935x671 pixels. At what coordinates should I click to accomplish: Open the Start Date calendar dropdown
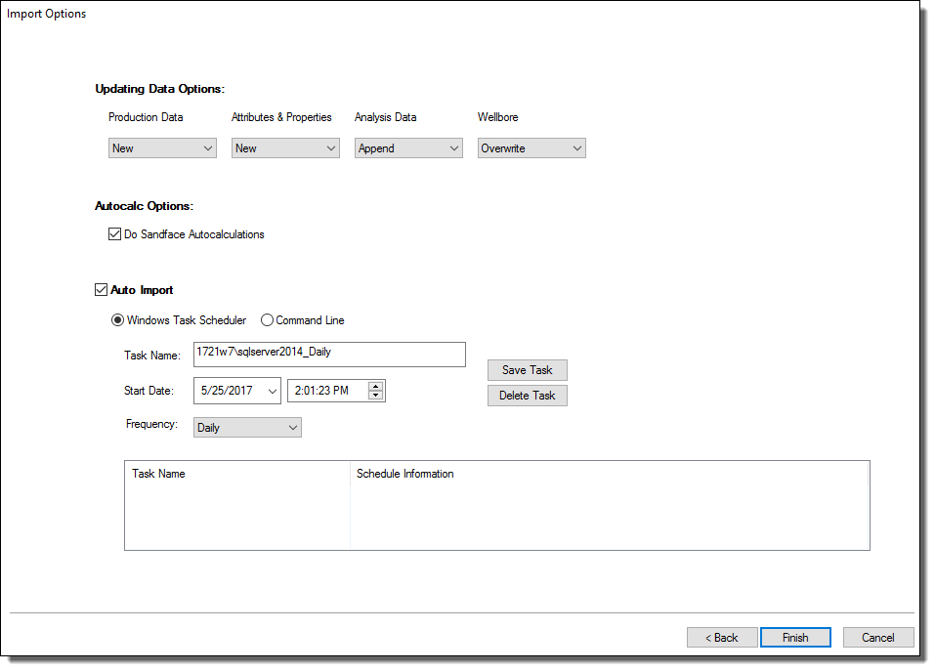(271, 391)
